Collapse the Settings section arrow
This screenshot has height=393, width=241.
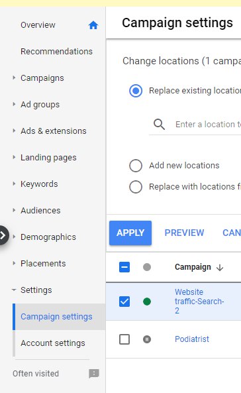(x=14, y=290)
